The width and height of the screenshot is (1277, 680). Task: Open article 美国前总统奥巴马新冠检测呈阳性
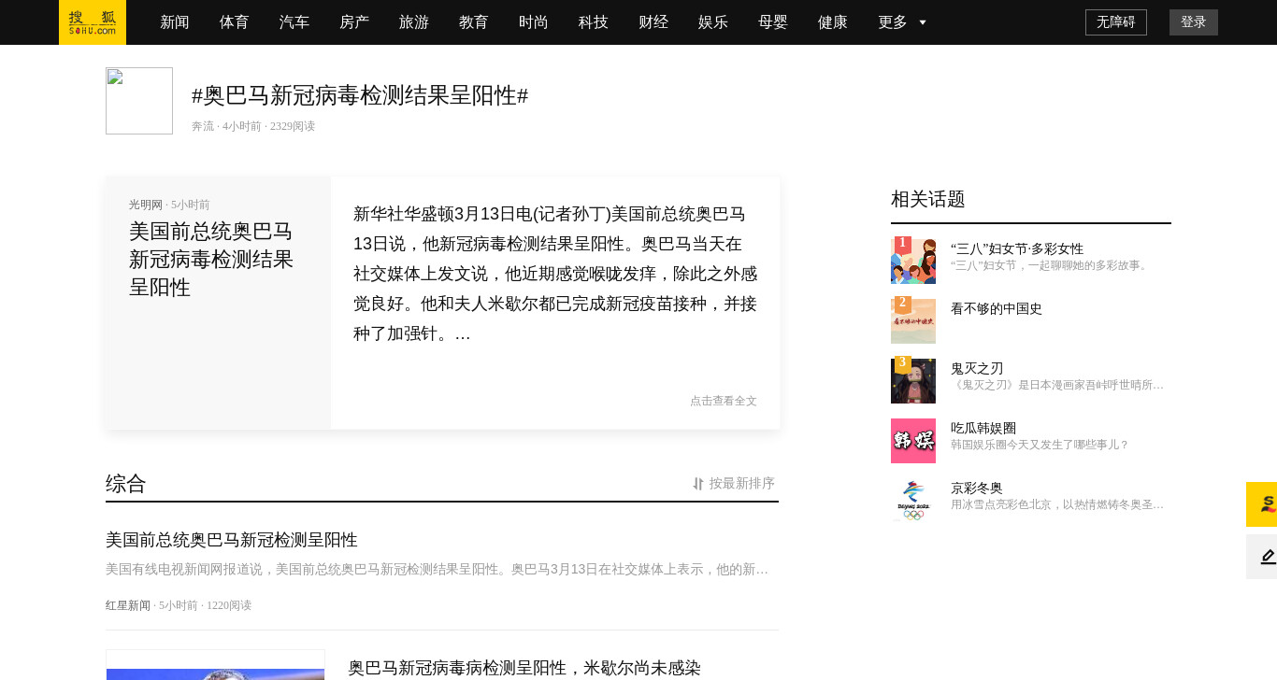tap(232, 540)
